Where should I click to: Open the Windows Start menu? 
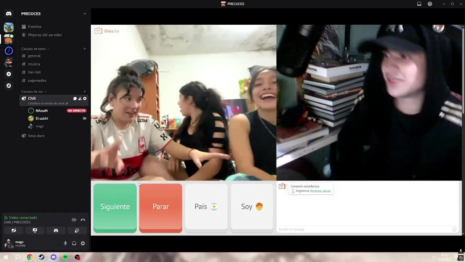[6, 257]
